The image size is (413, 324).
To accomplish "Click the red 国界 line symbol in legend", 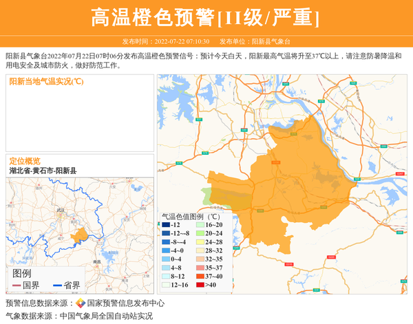I will point(17,285).
